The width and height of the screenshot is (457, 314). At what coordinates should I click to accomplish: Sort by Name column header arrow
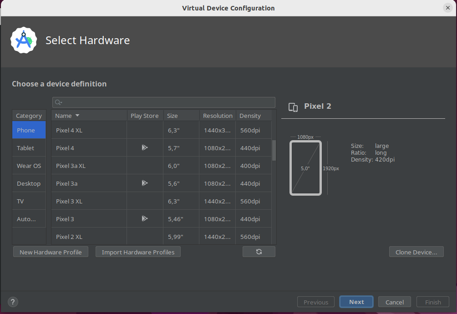click(x=77, y=116)
